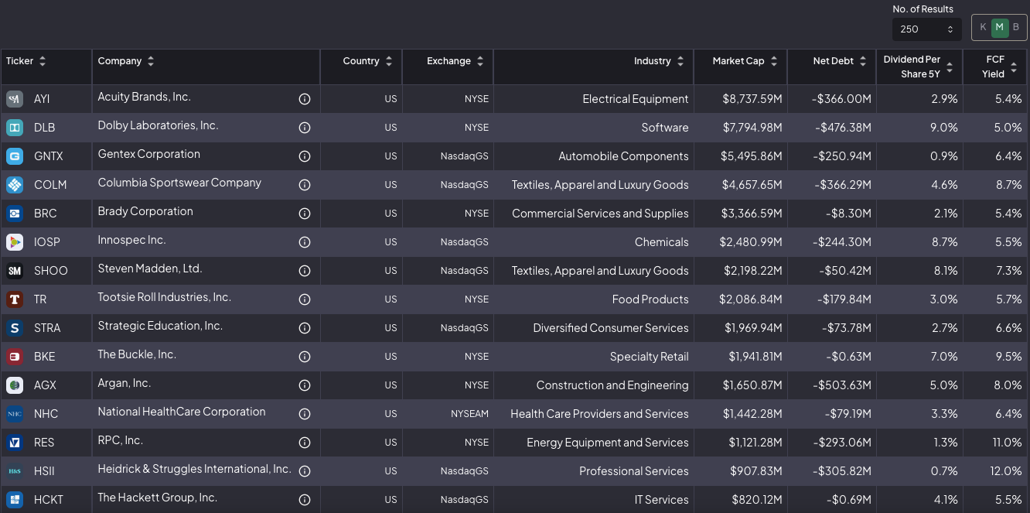Screen dimensions: 1030x513
Task: Open Dolby Laboratories, Inc. company name
Action: pos(158,125)
